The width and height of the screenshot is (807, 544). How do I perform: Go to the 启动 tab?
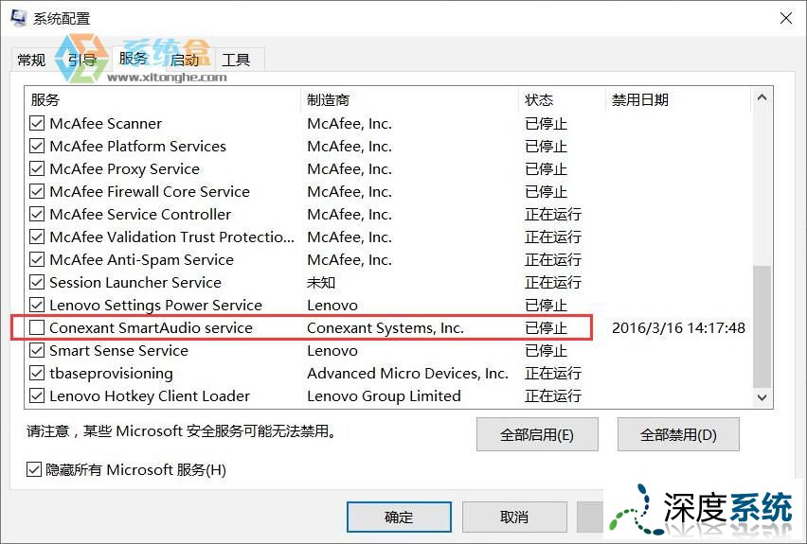tap(185, 61)
